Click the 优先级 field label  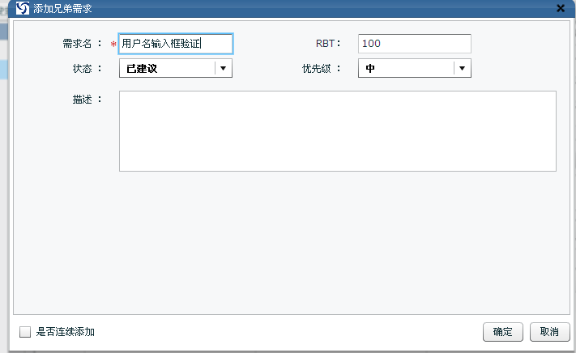(x=322, y=69)
